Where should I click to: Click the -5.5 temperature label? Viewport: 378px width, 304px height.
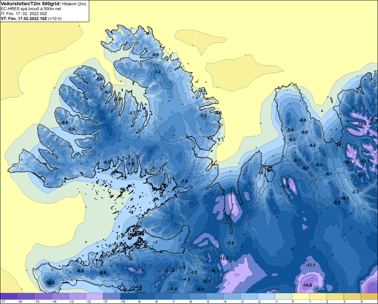coord(155,55)
